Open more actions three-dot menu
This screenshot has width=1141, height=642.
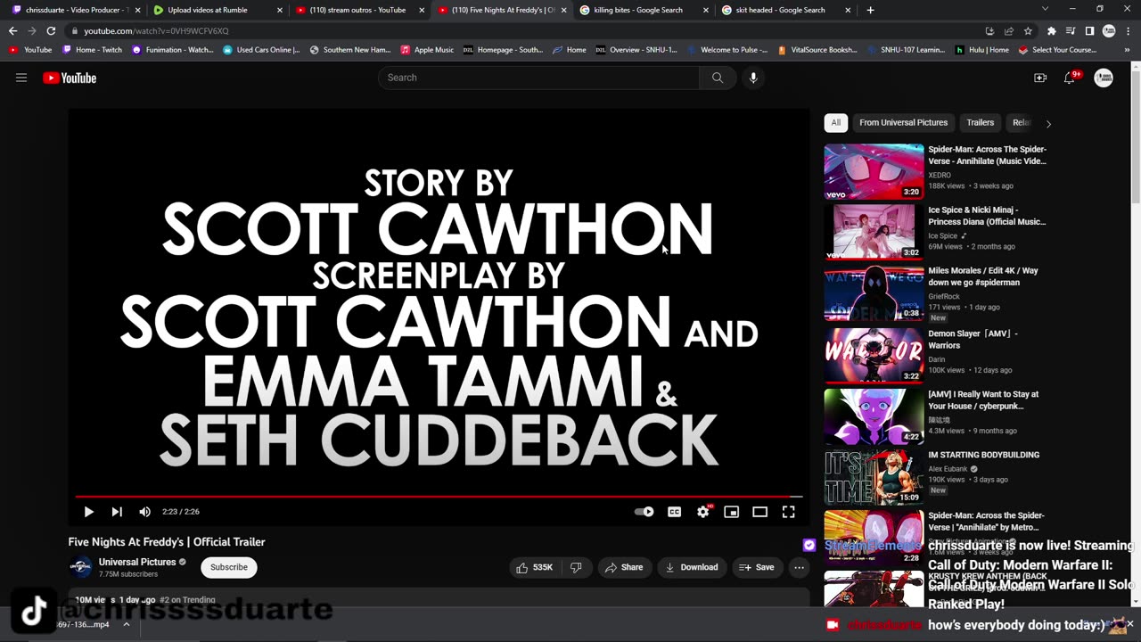tap(800, 567)
